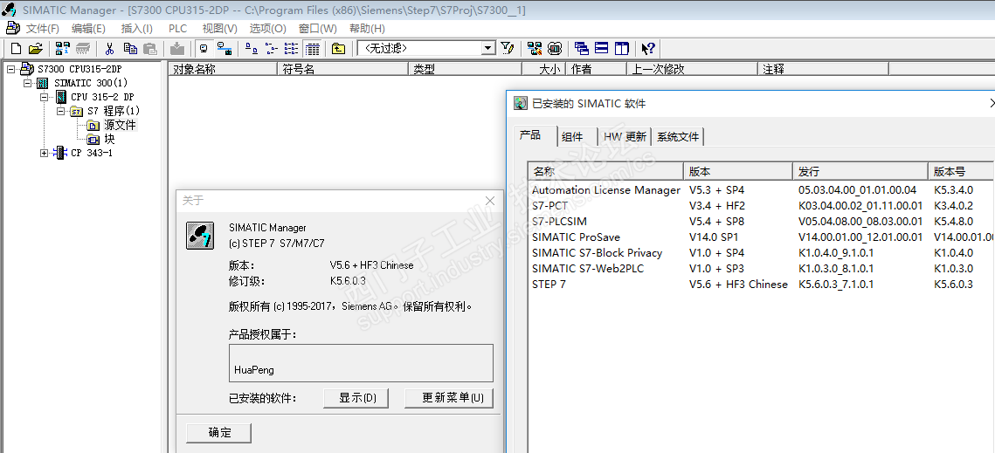Open the 视图(V) menu

click(219, 29)
